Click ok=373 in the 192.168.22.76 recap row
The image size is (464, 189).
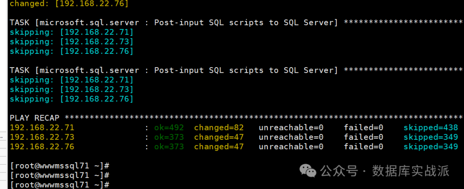[x=169, y=147]
